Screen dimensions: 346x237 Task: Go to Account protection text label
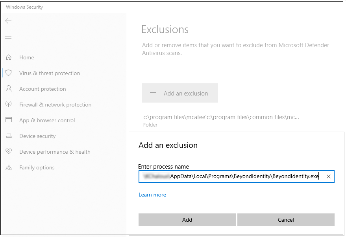click(43, 89)
